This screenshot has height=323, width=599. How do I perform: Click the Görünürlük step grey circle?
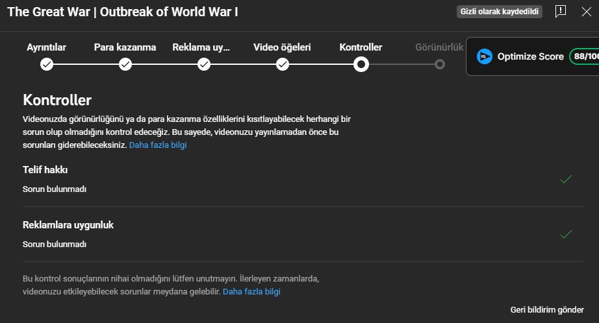440,64
